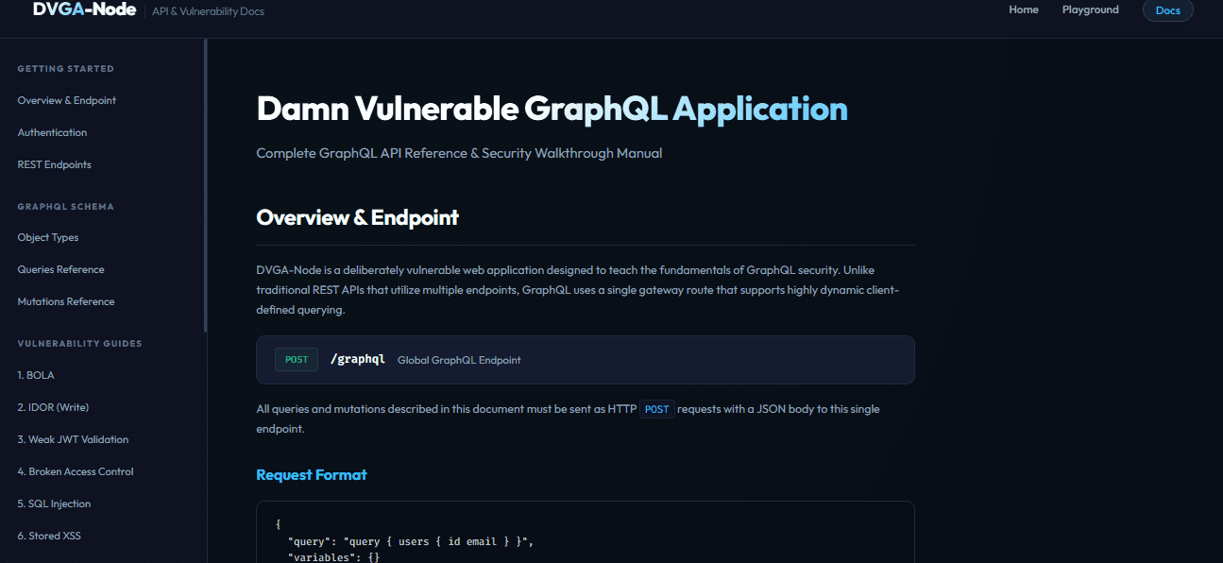
Task: Click the query line in code block
Action: tap(411, 541)
